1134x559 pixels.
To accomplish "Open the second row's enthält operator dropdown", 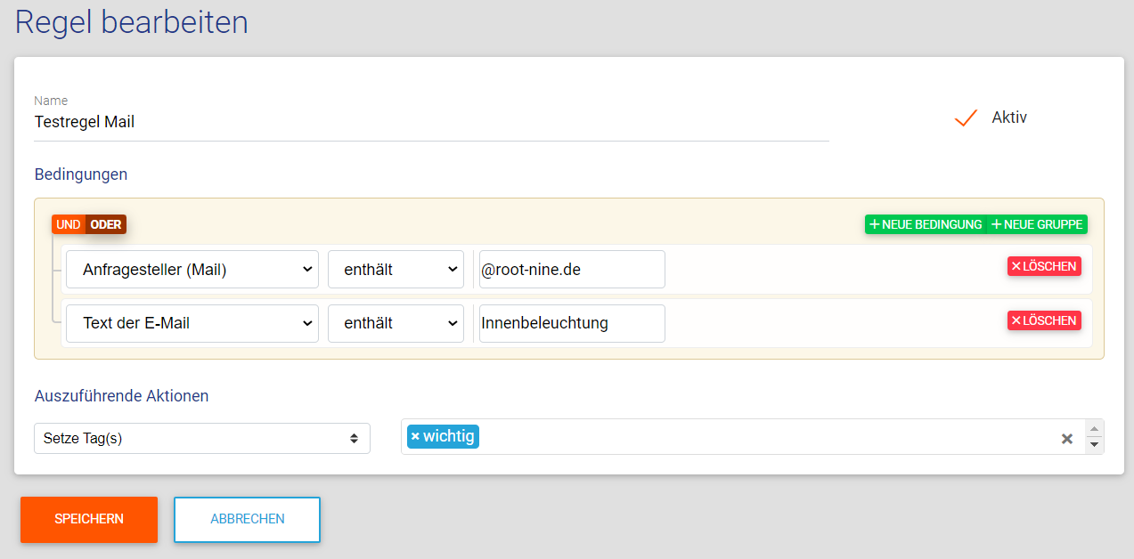I will (396, 323).
